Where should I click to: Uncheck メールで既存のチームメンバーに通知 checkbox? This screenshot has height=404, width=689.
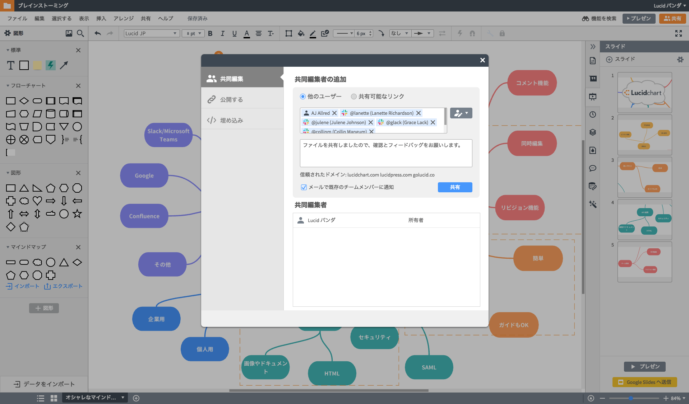pos(304,187)
